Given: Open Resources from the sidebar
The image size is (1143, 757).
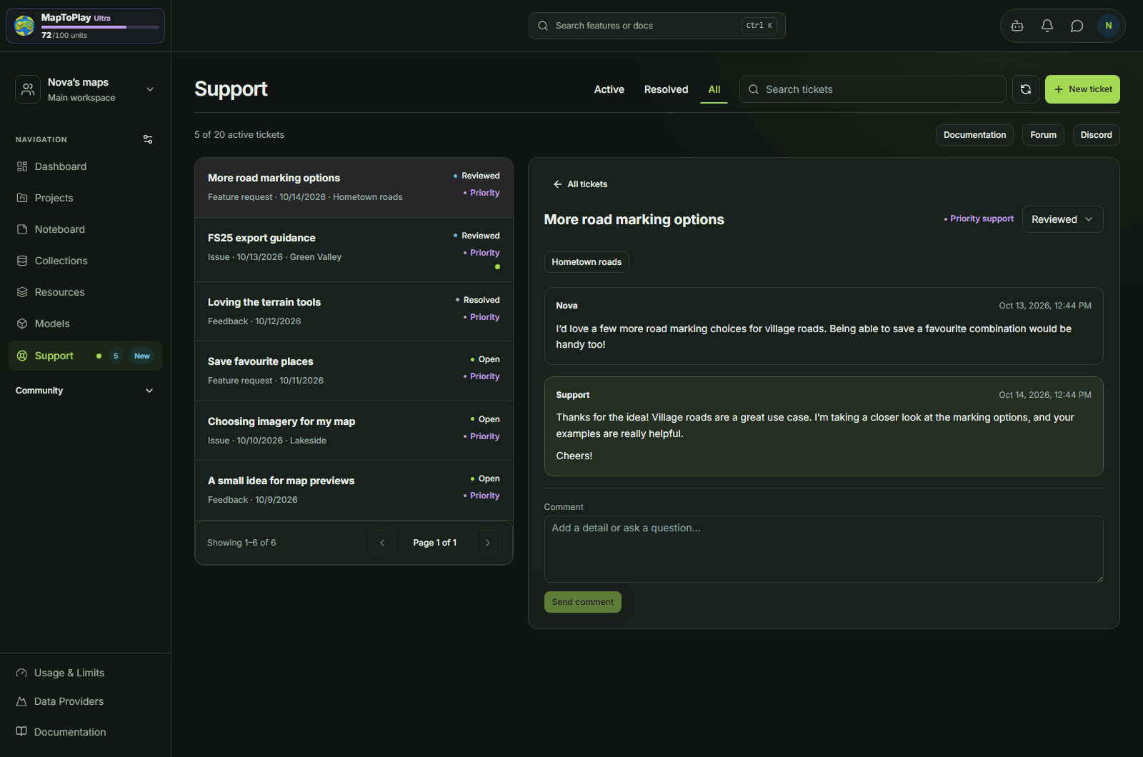Looking at the screenshot, I should pyautogui.click(x=85, y=292).
